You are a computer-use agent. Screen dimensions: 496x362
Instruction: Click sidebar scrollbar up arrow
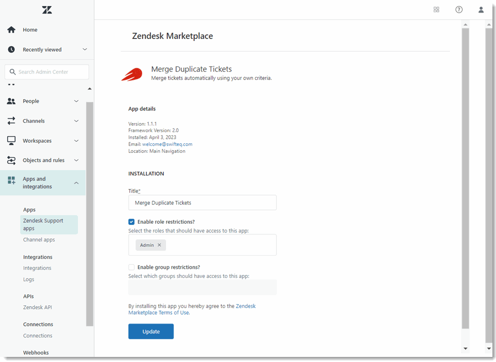[x=90, y=89]
